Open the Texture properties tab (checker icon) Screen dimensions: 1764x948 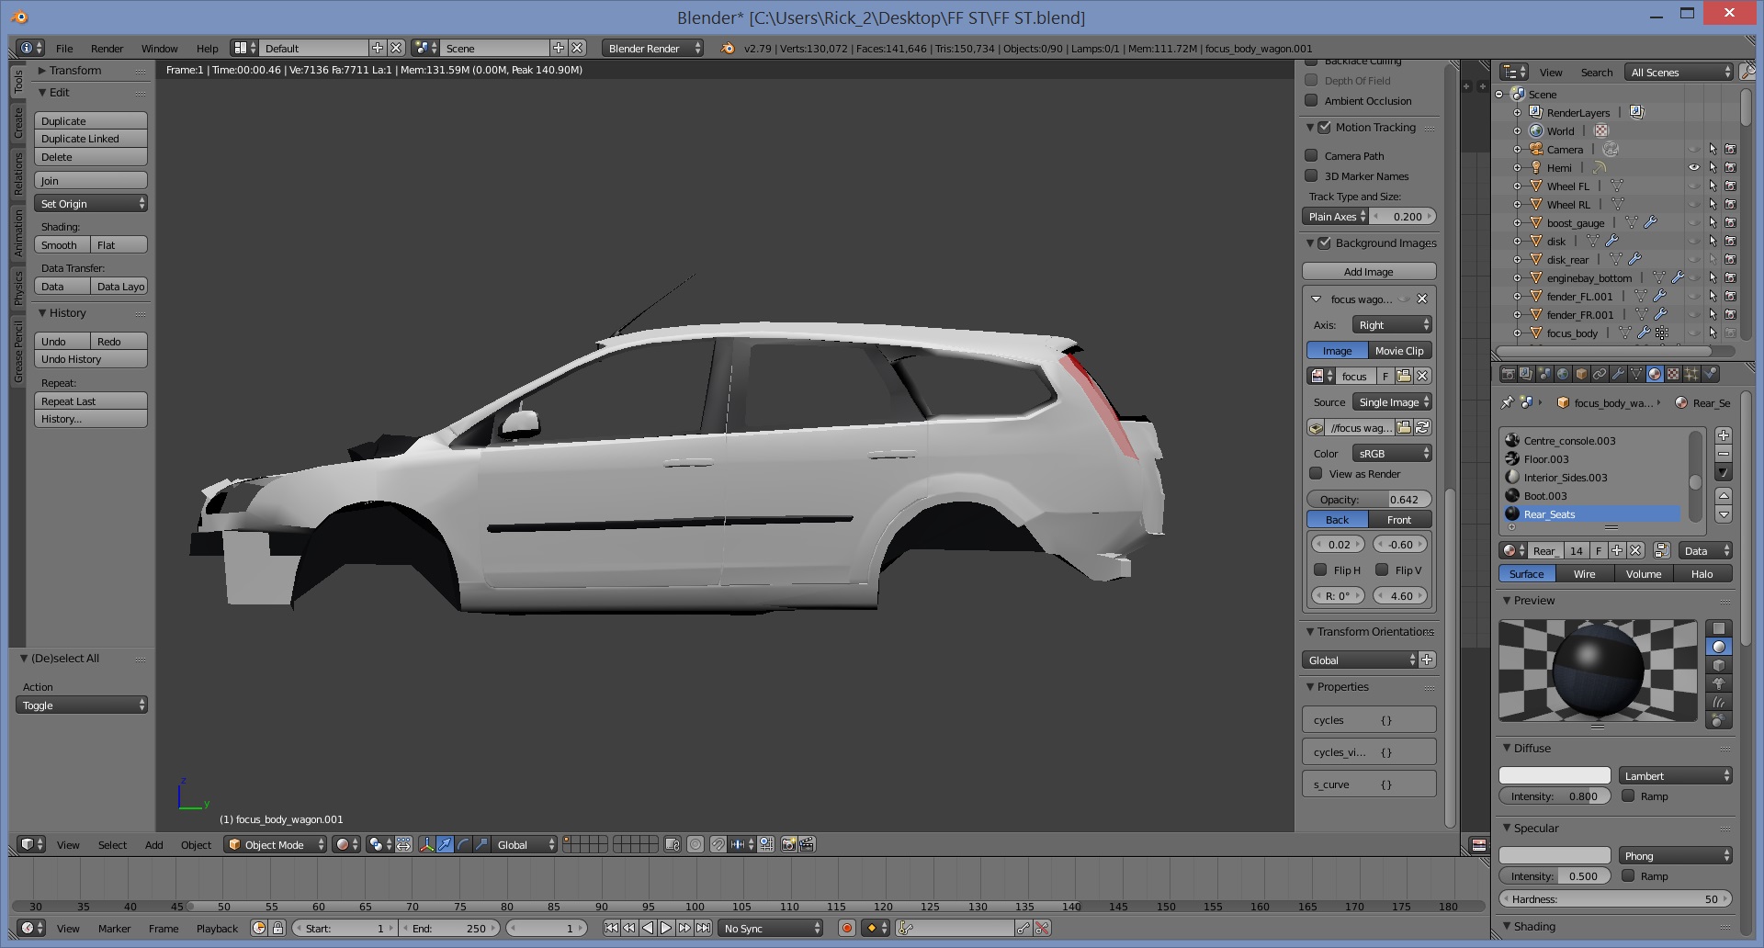tap(1673, 374)
